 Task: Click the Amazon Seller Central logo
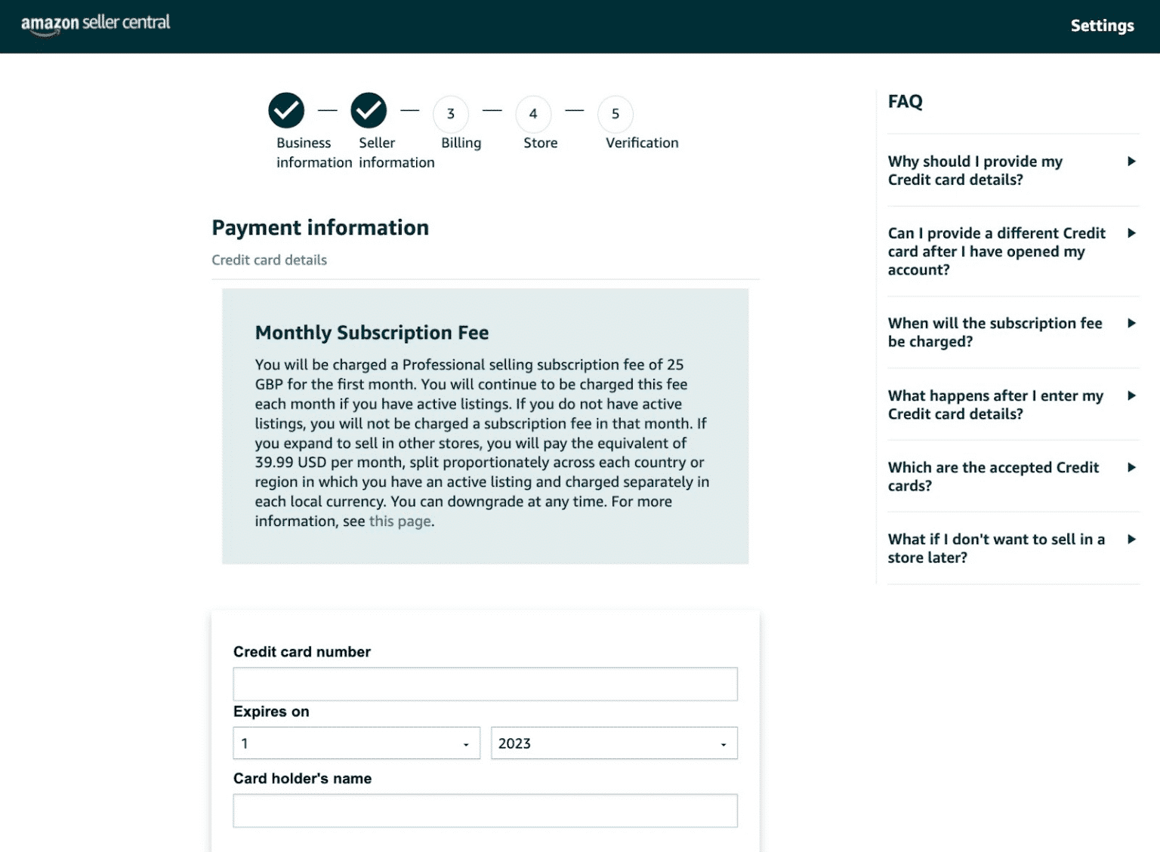tap(95, 24)
